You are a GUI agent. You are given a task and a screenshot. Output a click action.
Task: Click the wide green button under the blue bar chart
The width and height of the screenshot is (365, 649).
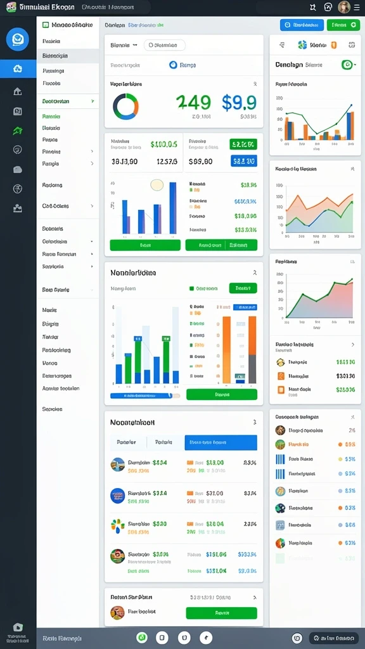coord(145,245)
